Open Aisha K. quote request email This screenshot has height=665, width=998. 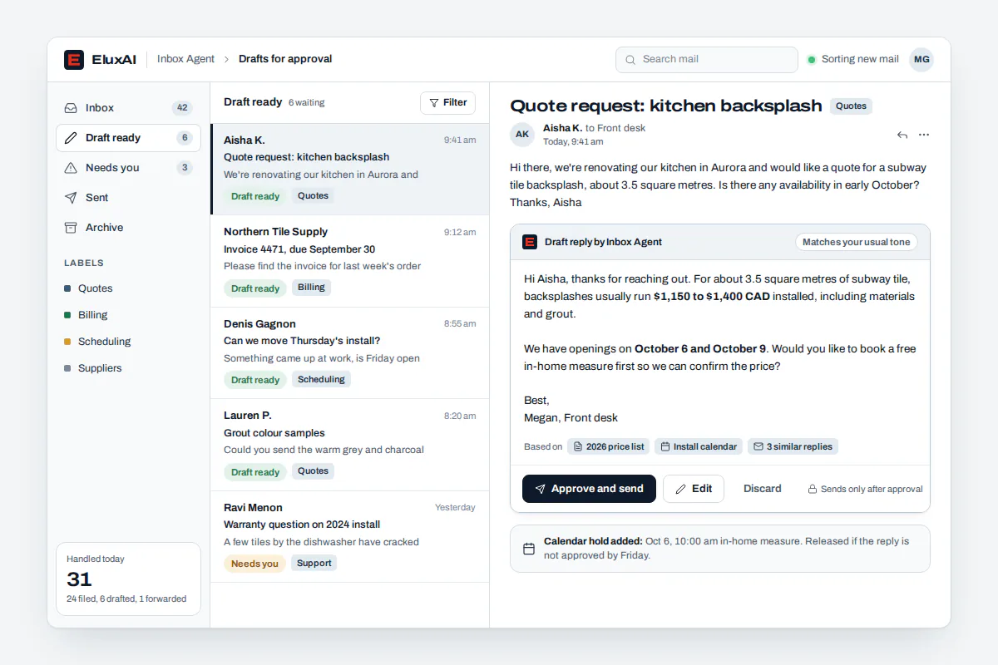coord(349,170)
